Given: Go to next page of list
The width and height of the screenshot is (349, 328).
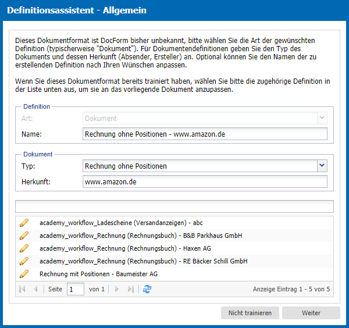Looking at the screenshot, I should [117, 289].
